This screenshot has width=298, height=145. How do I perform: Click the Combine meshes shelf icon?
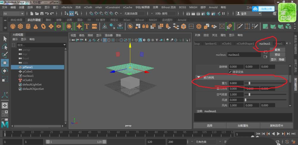130,26
